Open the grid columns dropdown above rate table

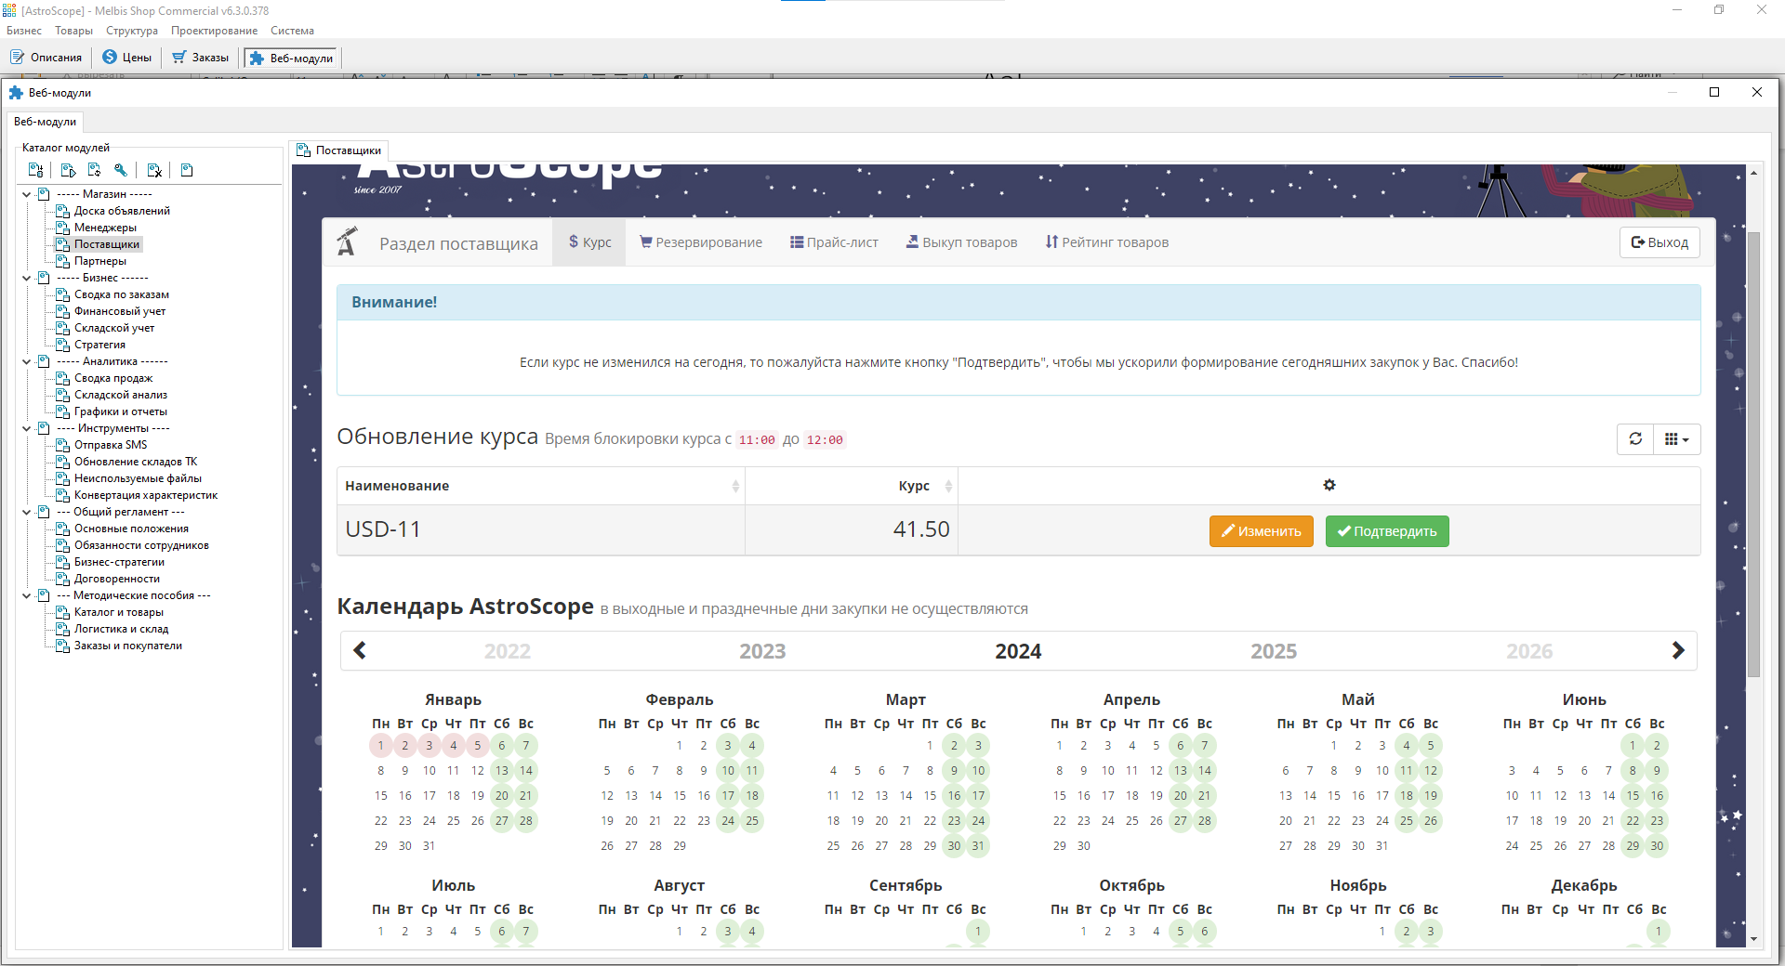pyautogui.click(x=1677, y=439)
